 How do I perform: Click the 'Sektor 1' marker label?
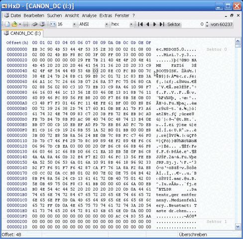coord(217,222)
